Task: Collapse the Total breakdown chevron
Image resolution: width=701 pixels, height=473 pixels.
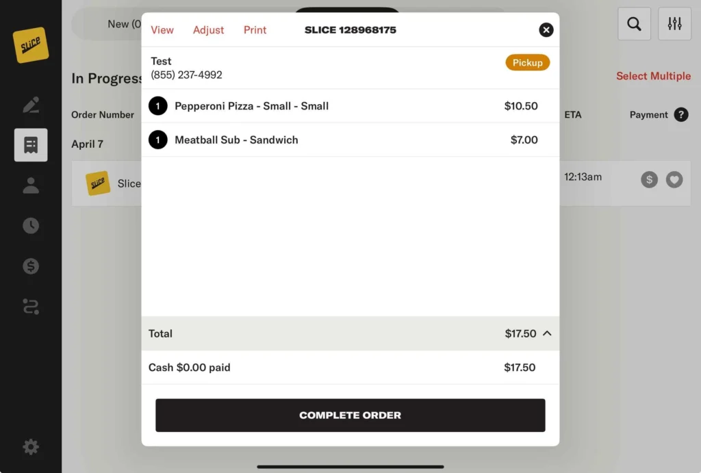Action: (x=547, y=333)
